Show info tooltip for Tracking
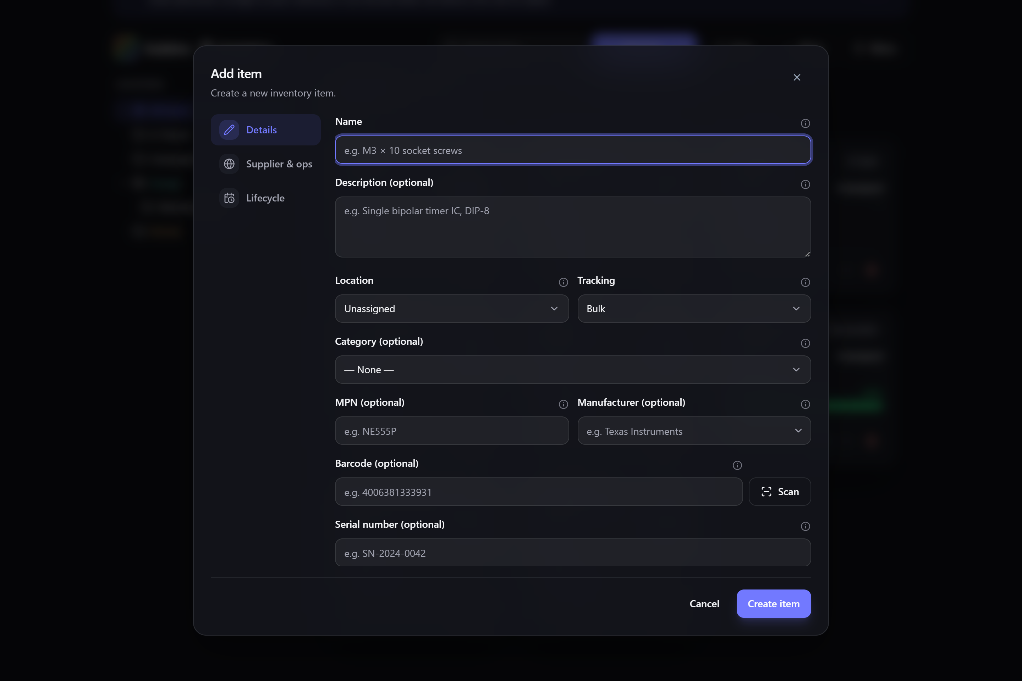Viewport: 1022px width, 681px height. [805, 282]
